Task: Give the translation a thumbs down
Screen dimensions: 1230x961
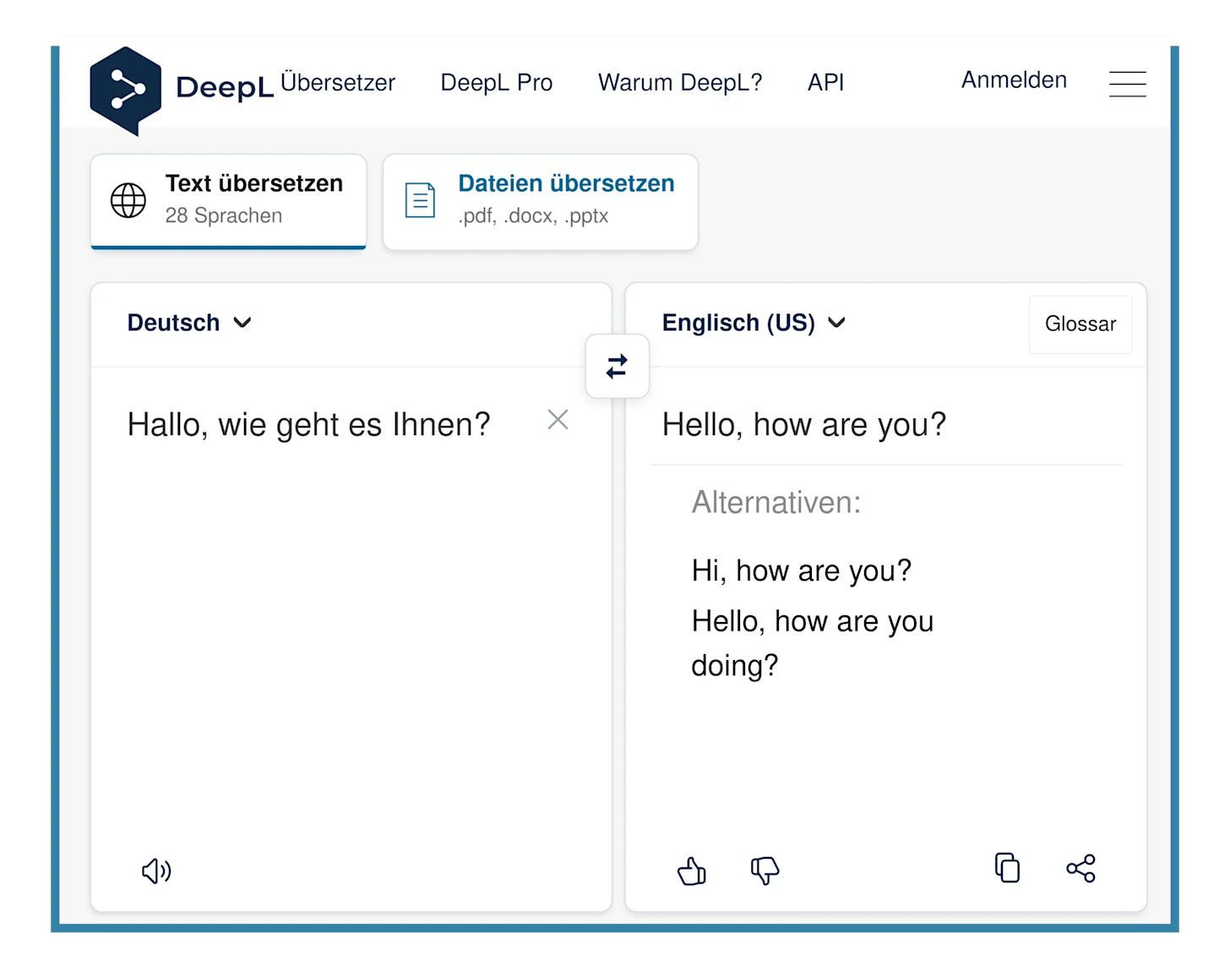Action: (x=765, y=870)
